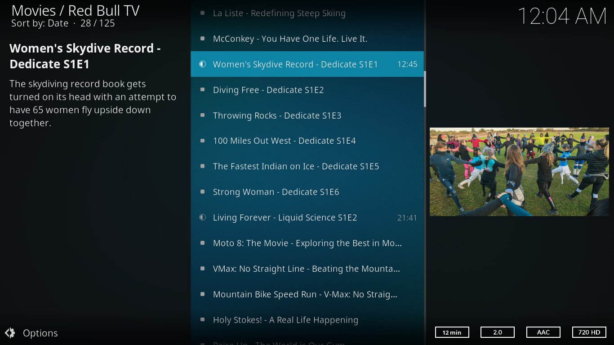Click the 21:41 resume time
The height and width of the screenshot is (345, 614).
407,218
